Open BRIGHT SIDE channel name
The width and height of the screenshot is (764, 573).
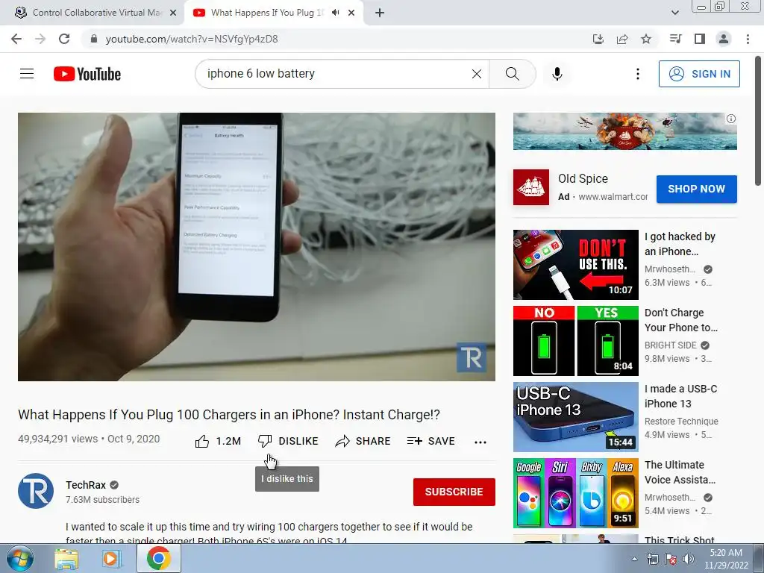pyautogui.click(x=671, y=345)
